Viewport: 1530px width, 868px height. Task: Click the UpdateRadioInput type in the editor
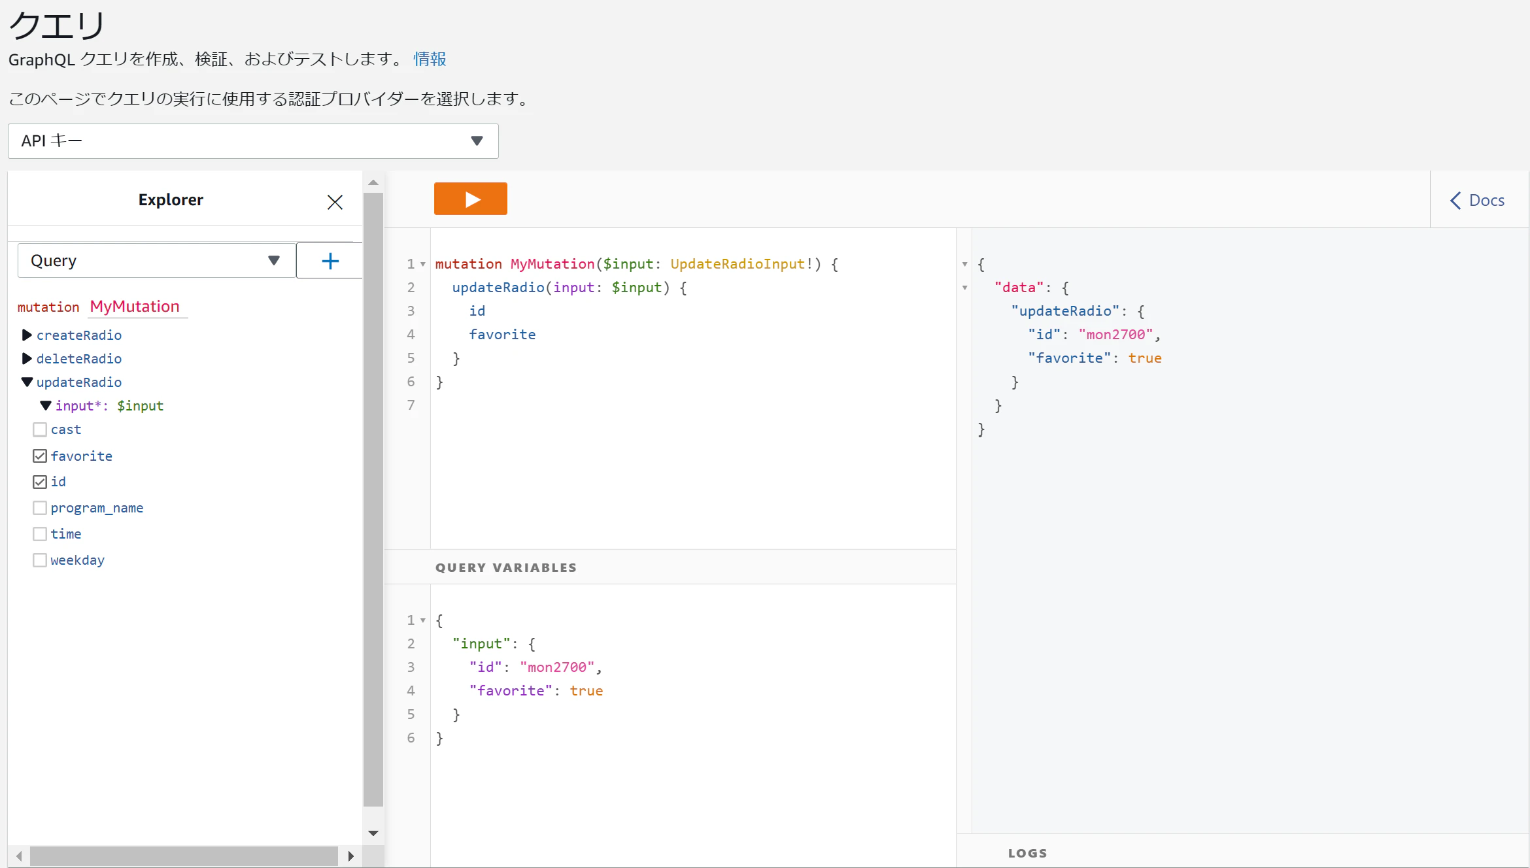tap(738, 264)
